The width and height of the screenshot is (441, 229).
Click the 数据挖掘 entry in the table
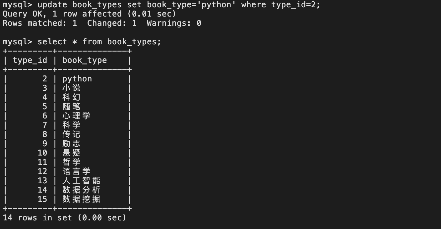[x=81, y=199]
